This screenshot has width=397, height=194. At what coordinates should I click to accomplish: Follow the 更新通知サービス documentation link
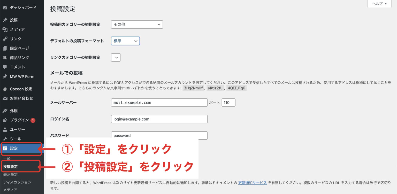(x=252, y=182)
